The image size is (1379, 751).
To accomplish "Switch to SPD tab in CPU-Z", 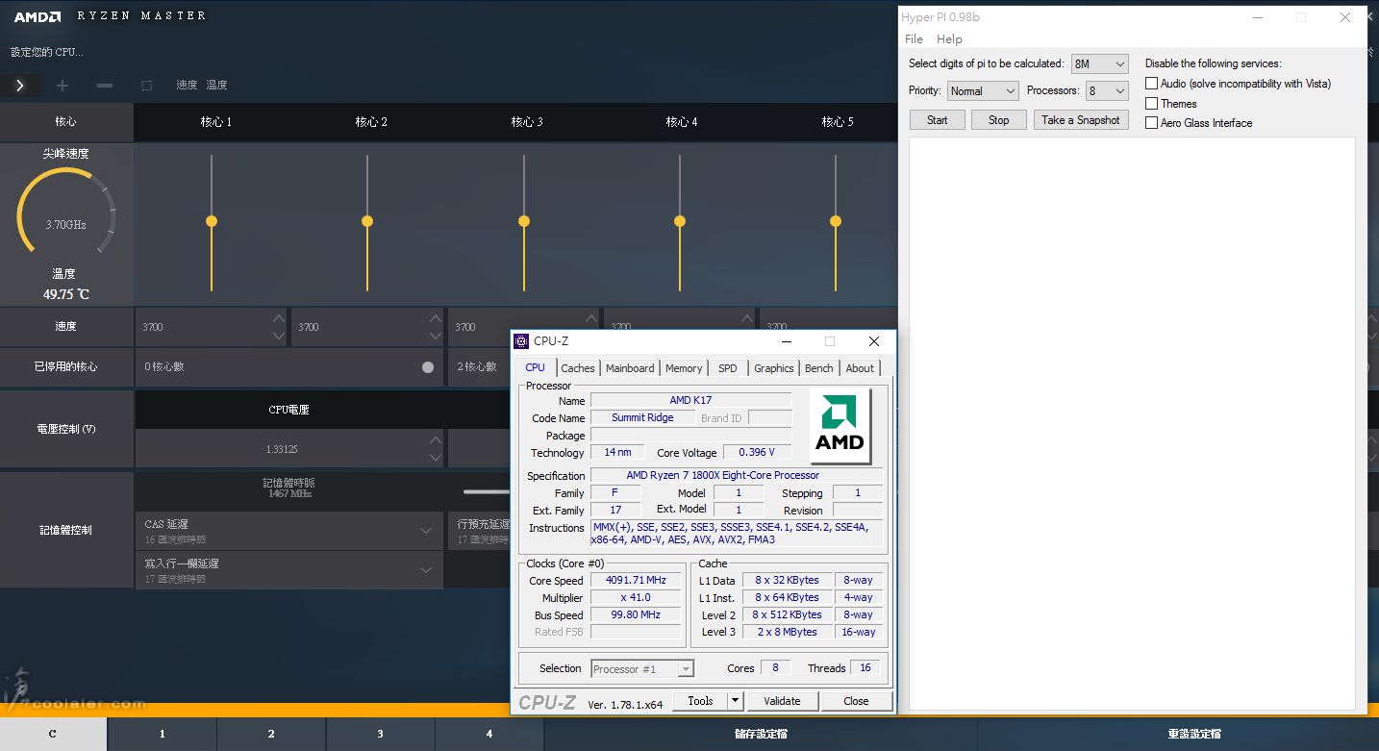I will tap(728, 368).
